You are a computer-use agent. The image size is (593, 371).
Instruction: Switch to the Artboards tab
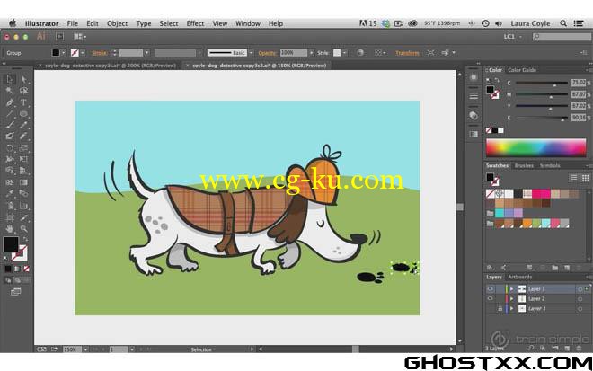click(519, 277)
